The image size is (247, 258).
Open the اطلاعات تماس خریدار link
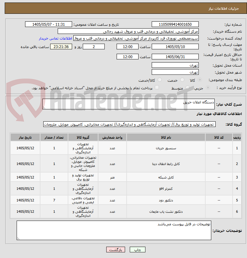point(55,39)
